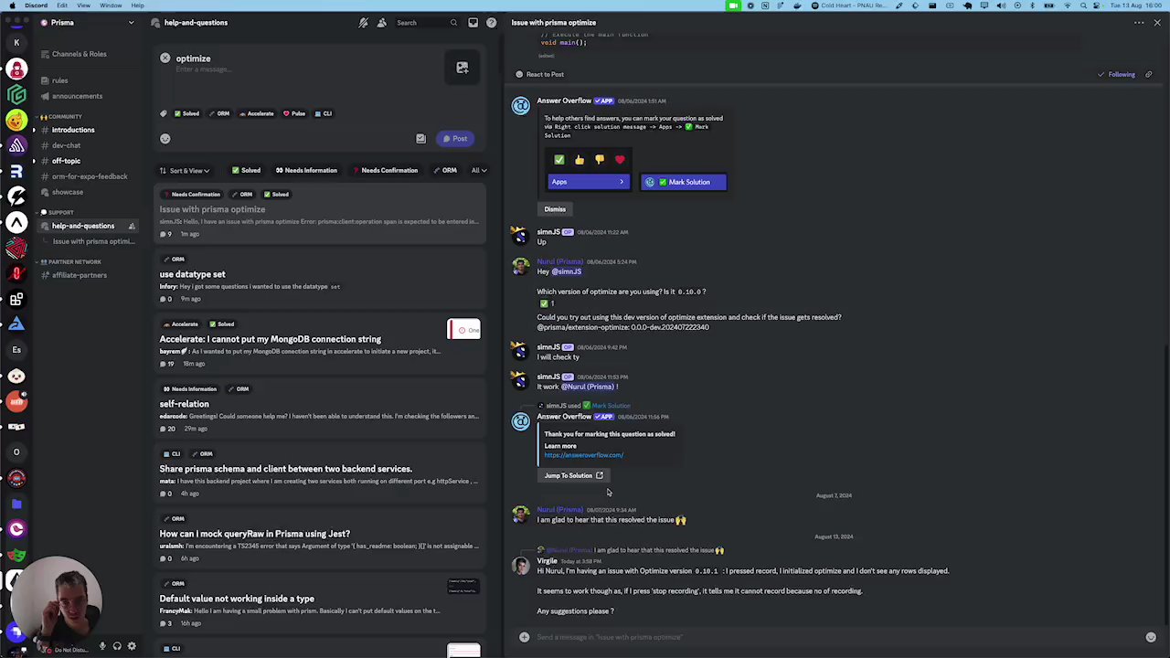Open answeroverflow.com link
This screenshot has height=658, width=1170.
[583, 455]
